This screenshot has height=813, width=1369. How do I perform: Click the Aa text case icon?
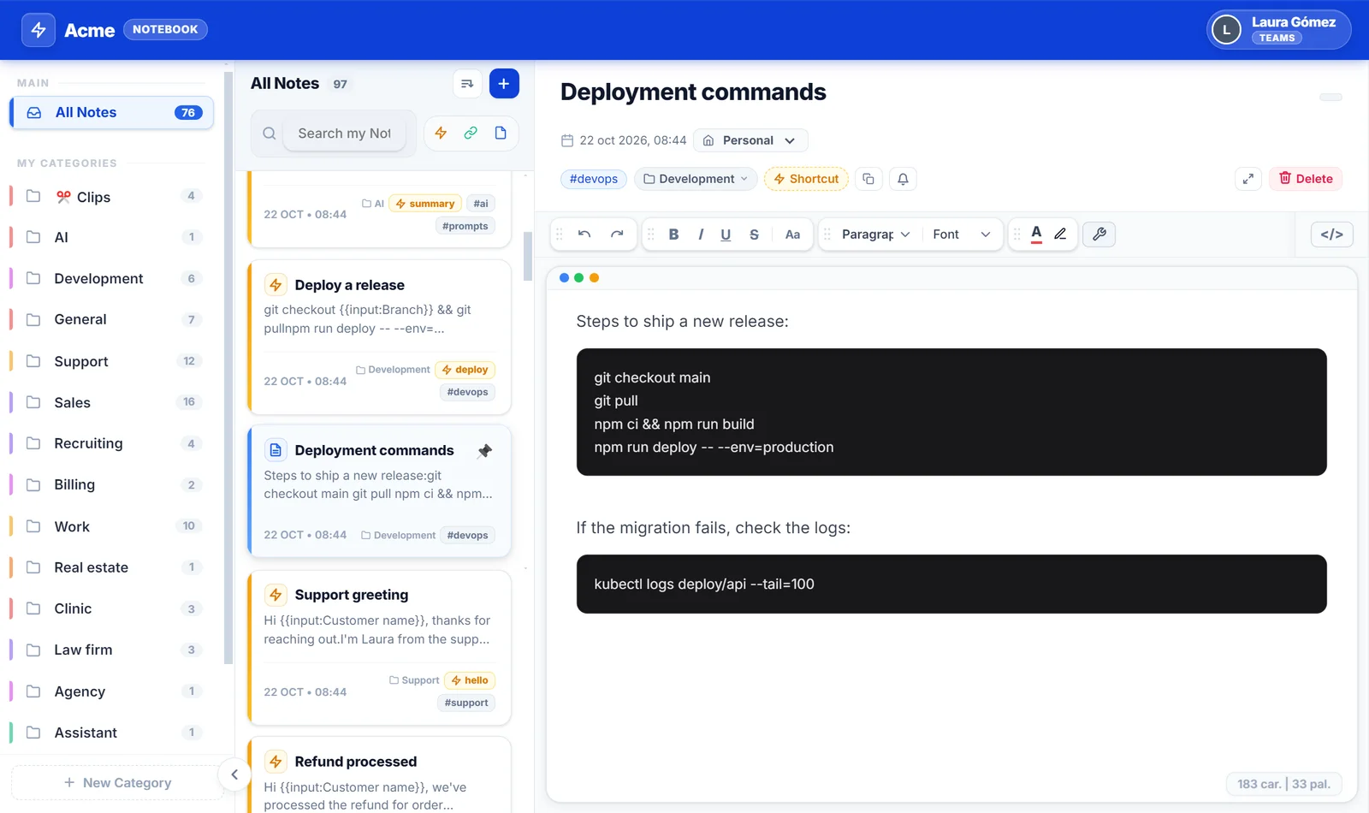[793, 234]
